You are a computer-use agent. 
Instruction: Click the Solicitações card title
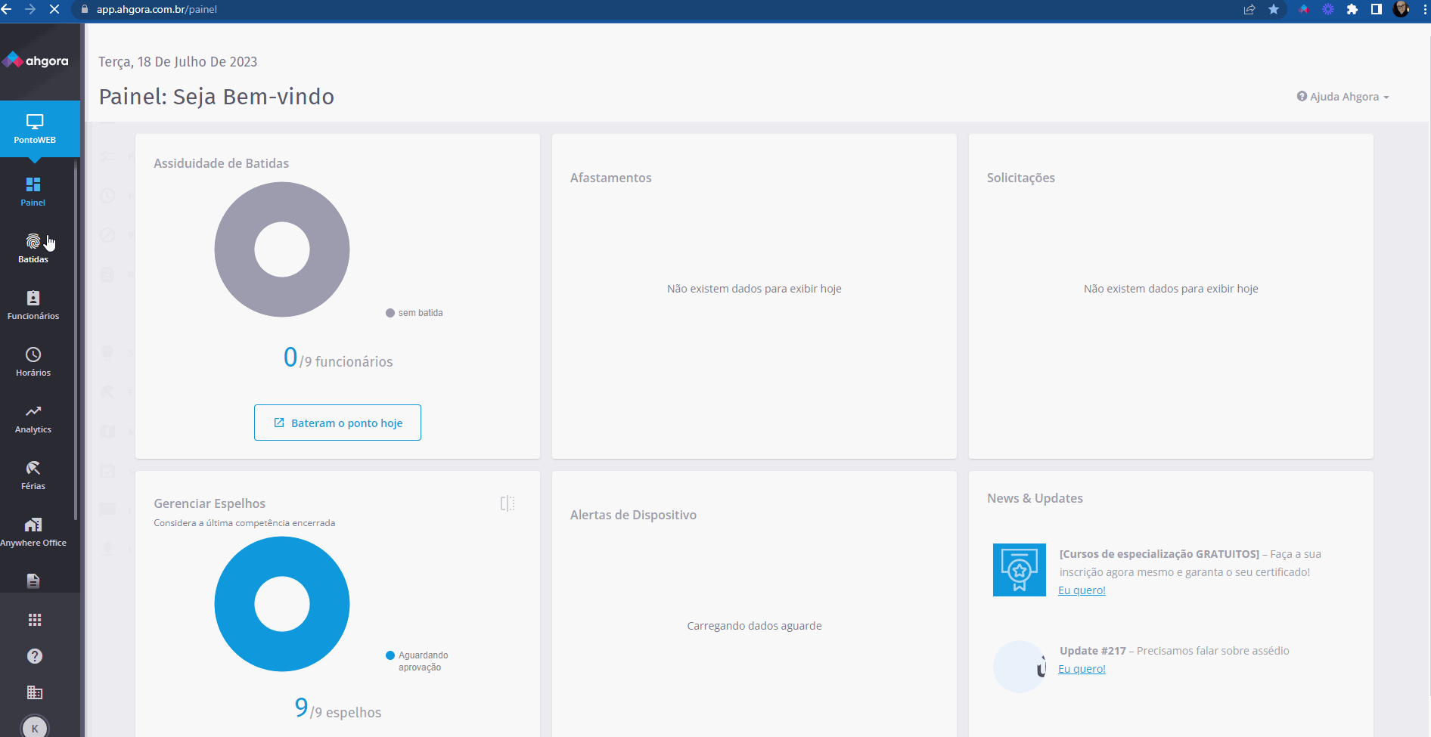coord(1020,178)
